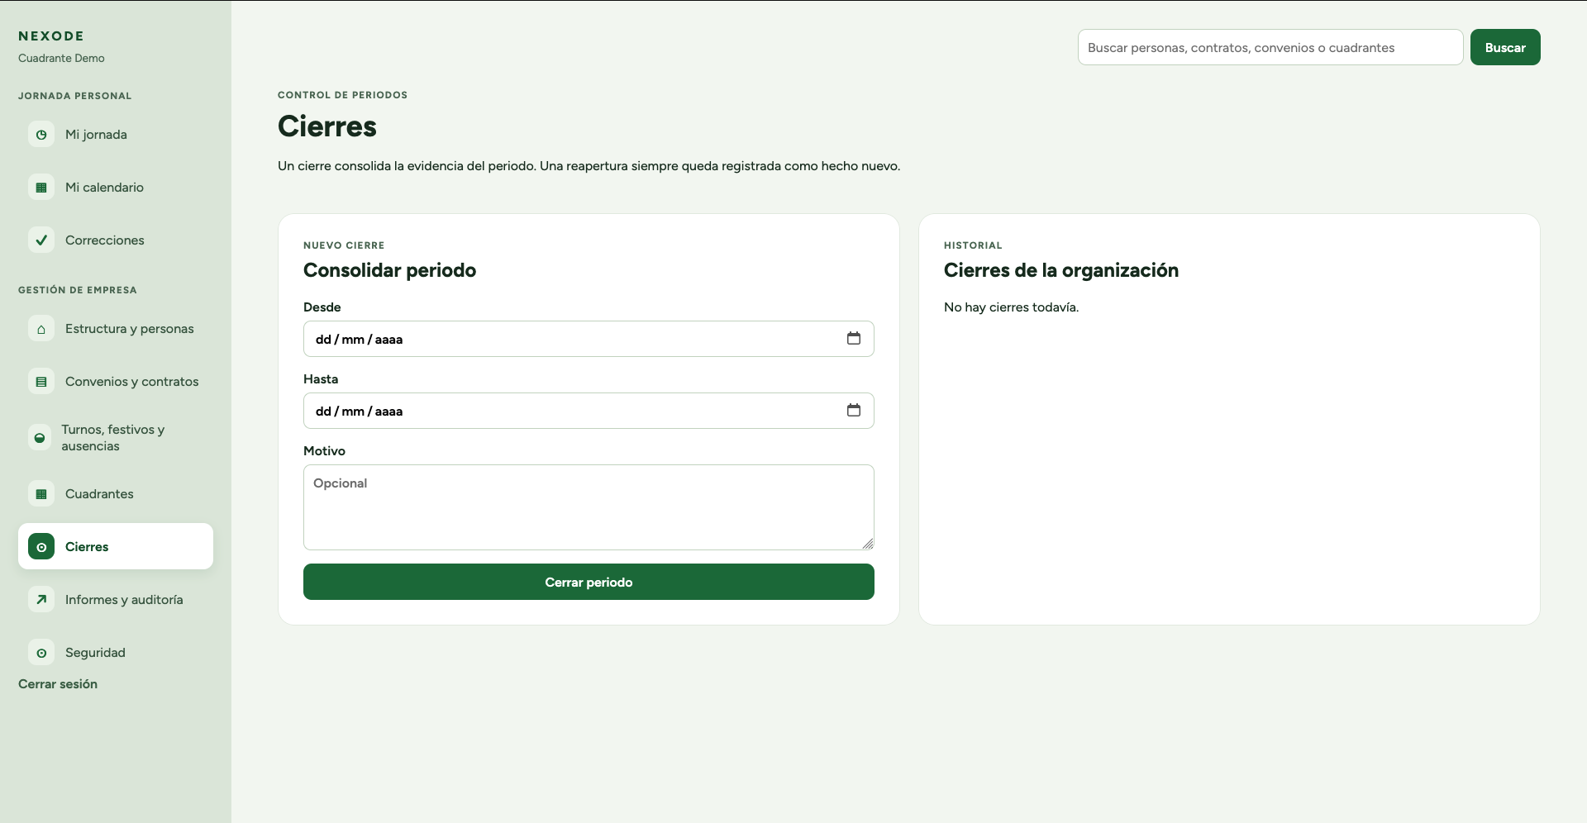Image resolution: width=1587 pixels, height=823 pixels.
Task: Click the resize handle of the Motivo textarea
Action: pyautogui.click(x=868, y=544)
